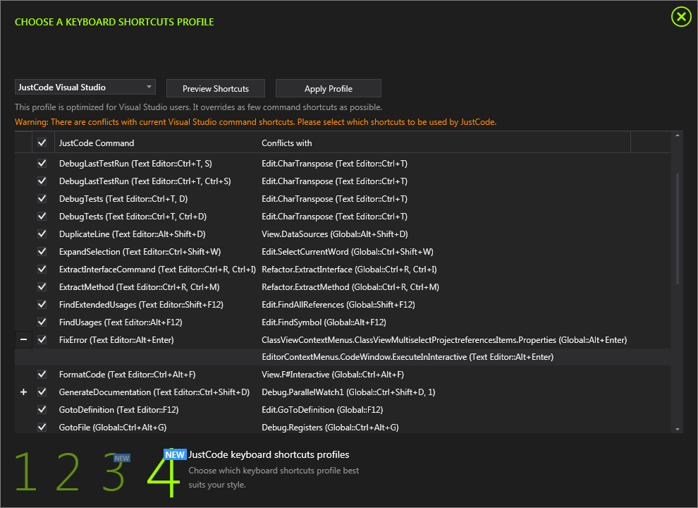Go to step 1 of the wizard
The image size is (698, 508).
point(26,471)
